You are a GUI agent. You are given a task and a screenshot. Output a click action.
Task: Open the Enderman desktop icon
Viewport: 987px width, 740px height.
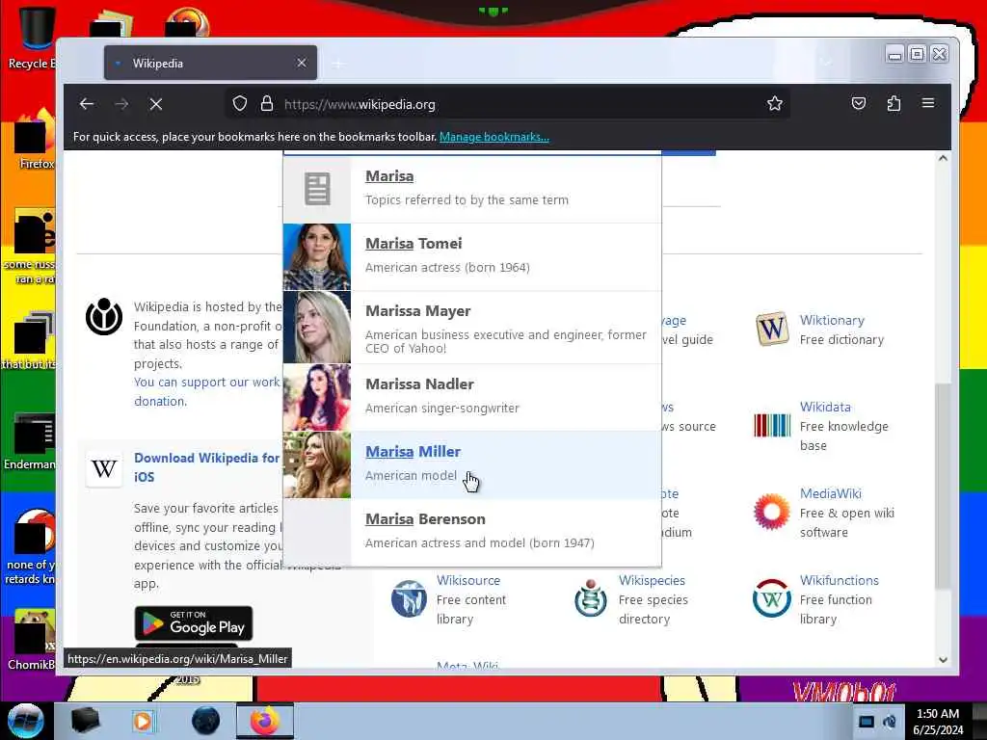point(30,441)
